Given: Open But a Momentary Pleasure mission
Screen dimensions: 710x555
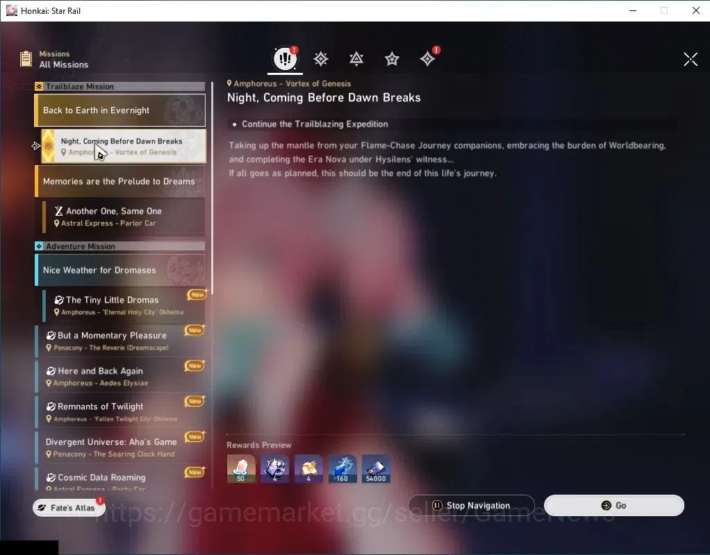Looking at the screenshot, I should [120, 341].
